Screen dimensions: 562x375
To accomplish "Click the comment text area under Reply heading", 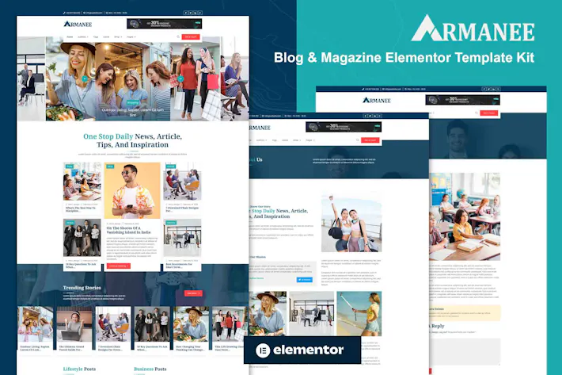I will pos(465,352).
